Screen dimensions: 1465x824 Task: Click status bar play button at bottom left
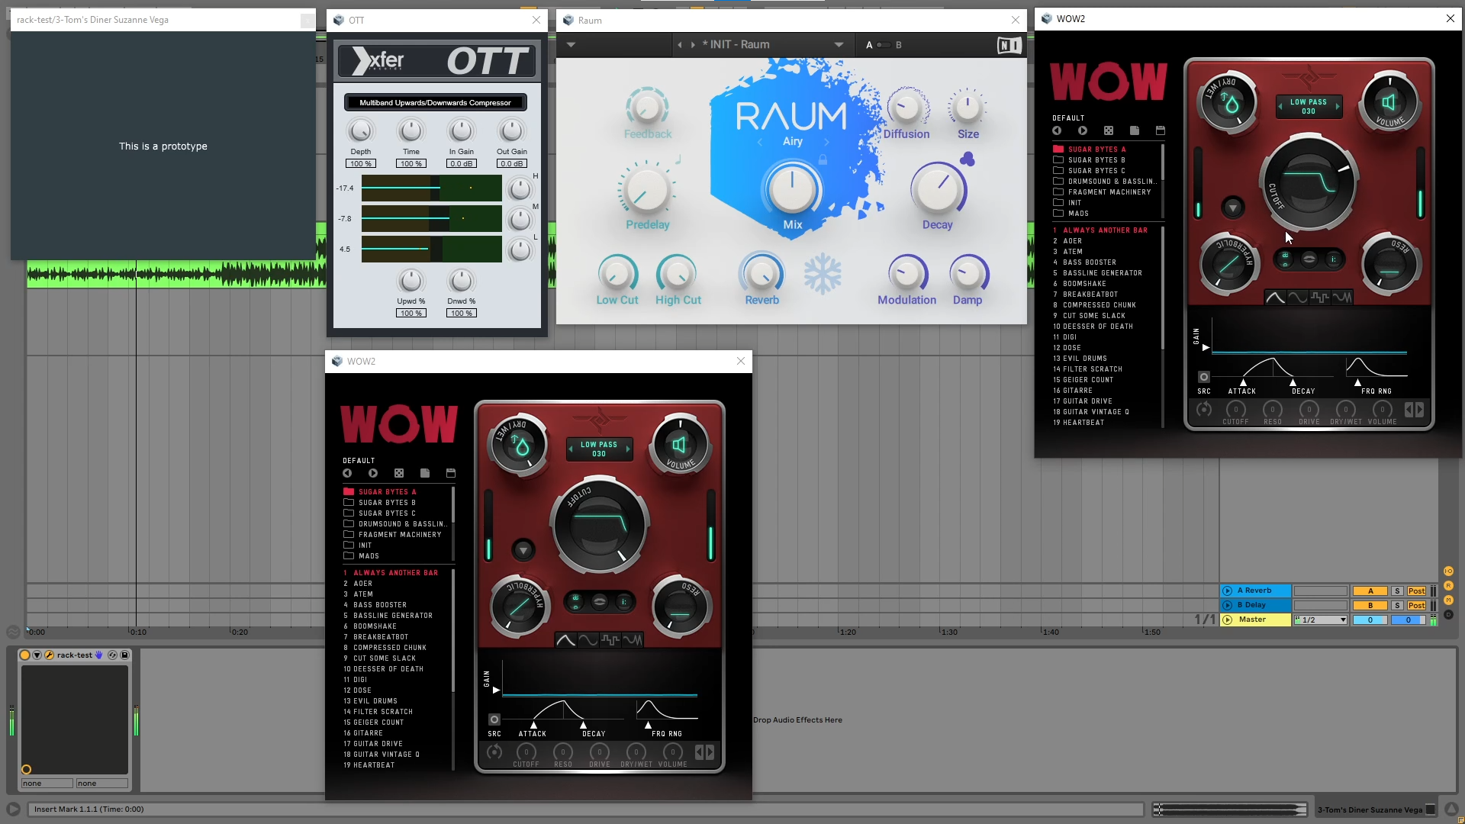coord(13,810)
